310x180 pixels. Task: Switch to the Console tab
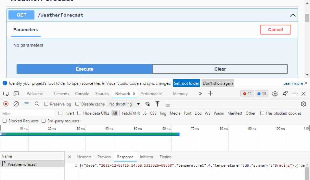point(82,94)
